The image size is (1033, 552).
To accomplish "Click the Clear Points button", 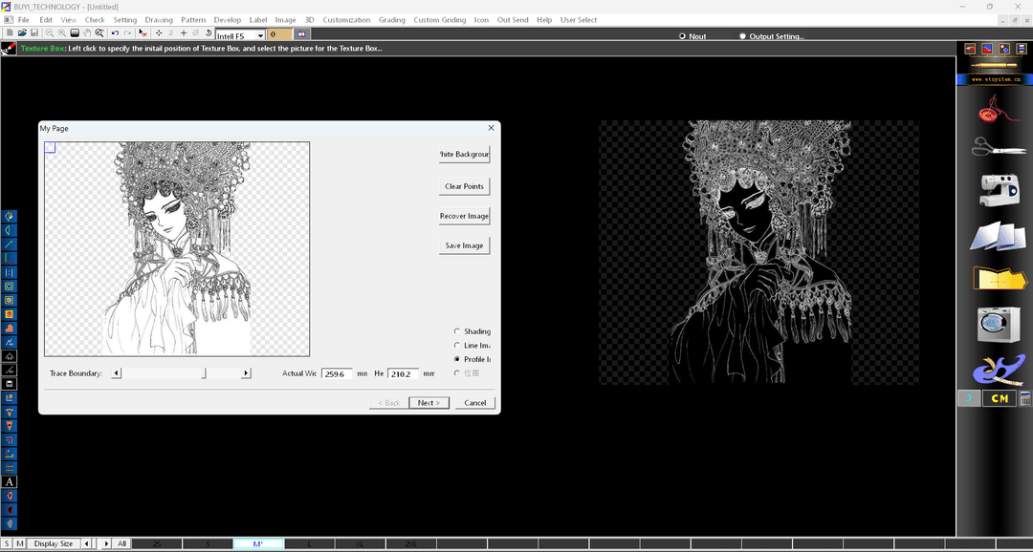I will [464, 186].
